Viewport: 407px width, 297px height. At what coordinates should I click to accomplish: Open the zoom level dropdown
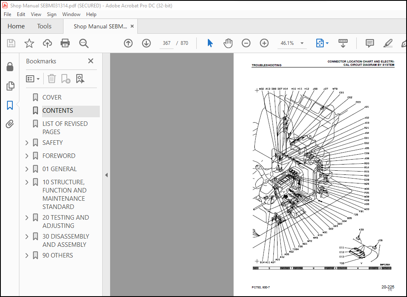[x=302, y=43]
